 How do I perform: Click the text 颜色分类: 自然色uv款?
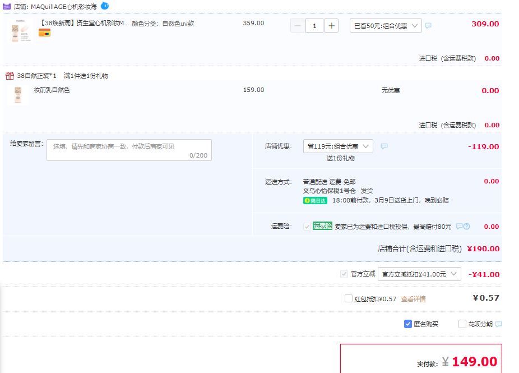[x=163, y=24]
